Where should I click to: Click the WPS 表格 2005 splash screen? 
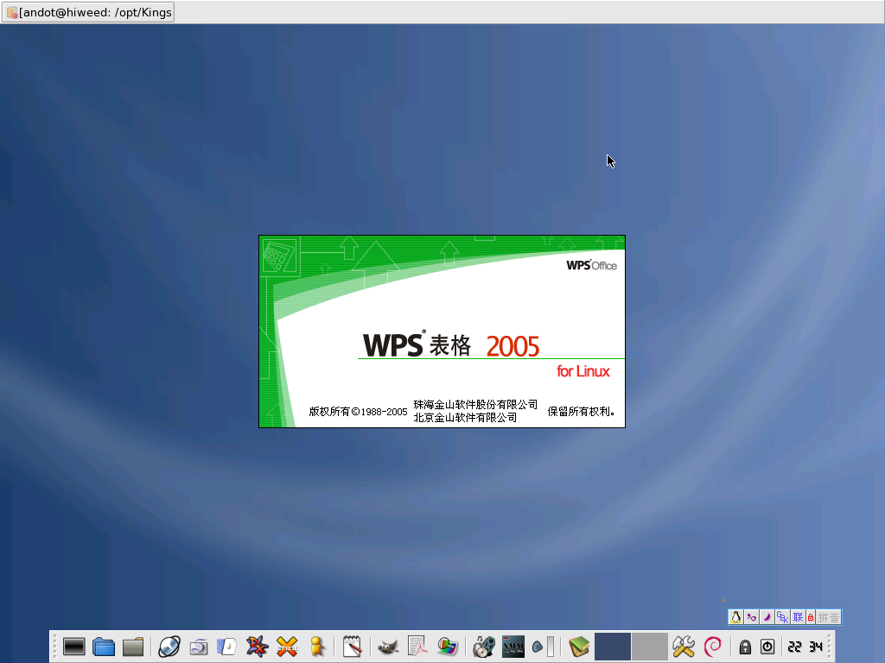[442, 331]
